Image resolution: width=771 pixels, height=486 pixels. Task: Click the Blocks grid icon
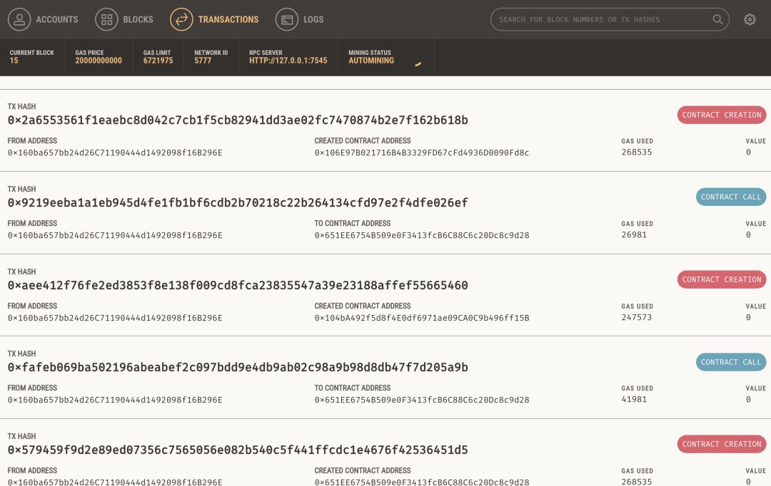tap(106, 20)
